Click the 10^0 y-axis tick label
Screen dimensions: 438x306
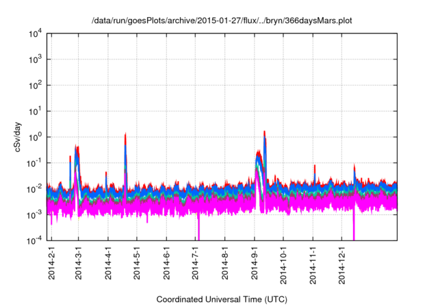pos(36,137)
